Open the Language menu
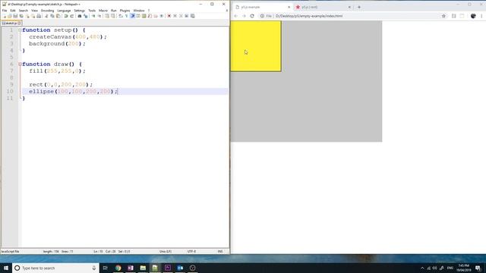The image size is (486, 273). click(64, 11)
